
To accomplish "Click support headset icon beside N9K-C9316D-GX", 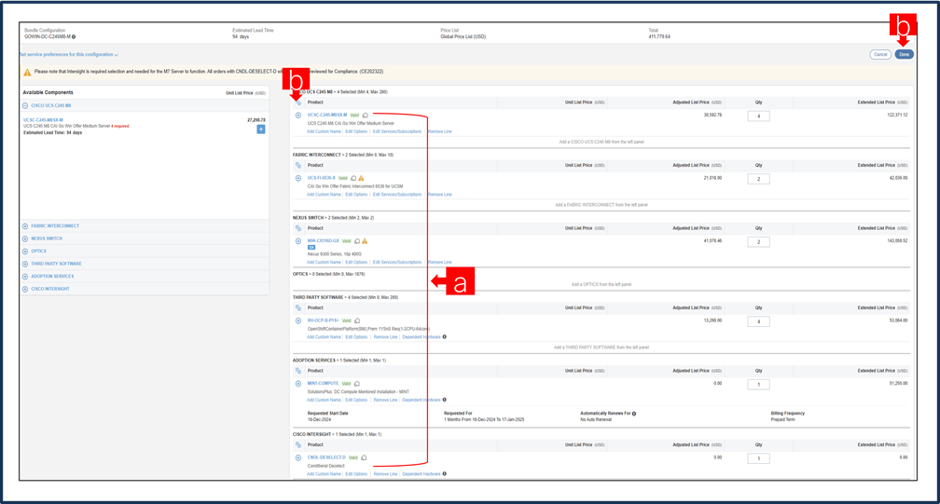I will pos(357,241).
